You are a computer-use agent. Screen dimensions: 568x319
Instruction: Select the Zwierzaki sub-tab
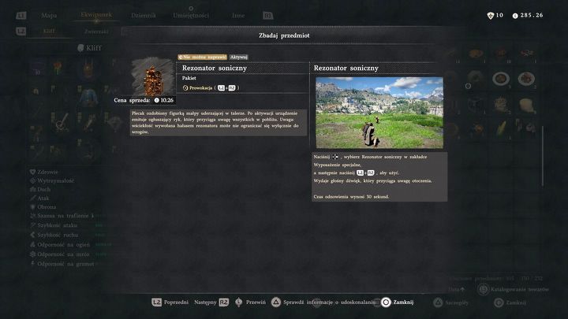96,32
